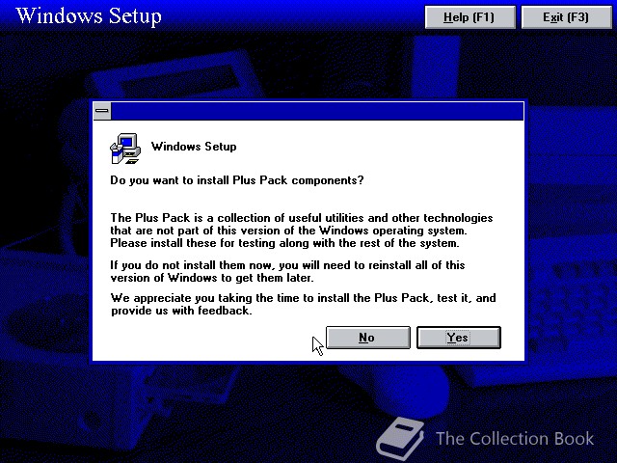Open the dialog's control-menu box
Image resolution: width=617 pixels, height=463 pixels.
pyautogui.click(x=102, y=111)
